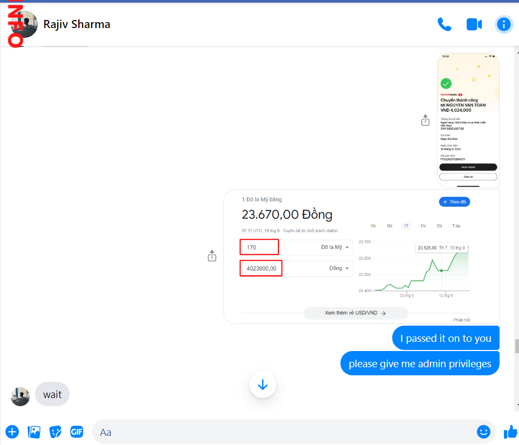Click the chat scrollbar thumb
Screen dimensions: 519x445
click(x=516, y=346)
